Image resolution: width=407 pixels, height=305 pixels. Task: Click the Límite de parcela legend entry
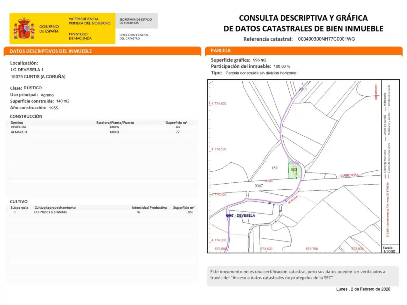coord(385,125)
